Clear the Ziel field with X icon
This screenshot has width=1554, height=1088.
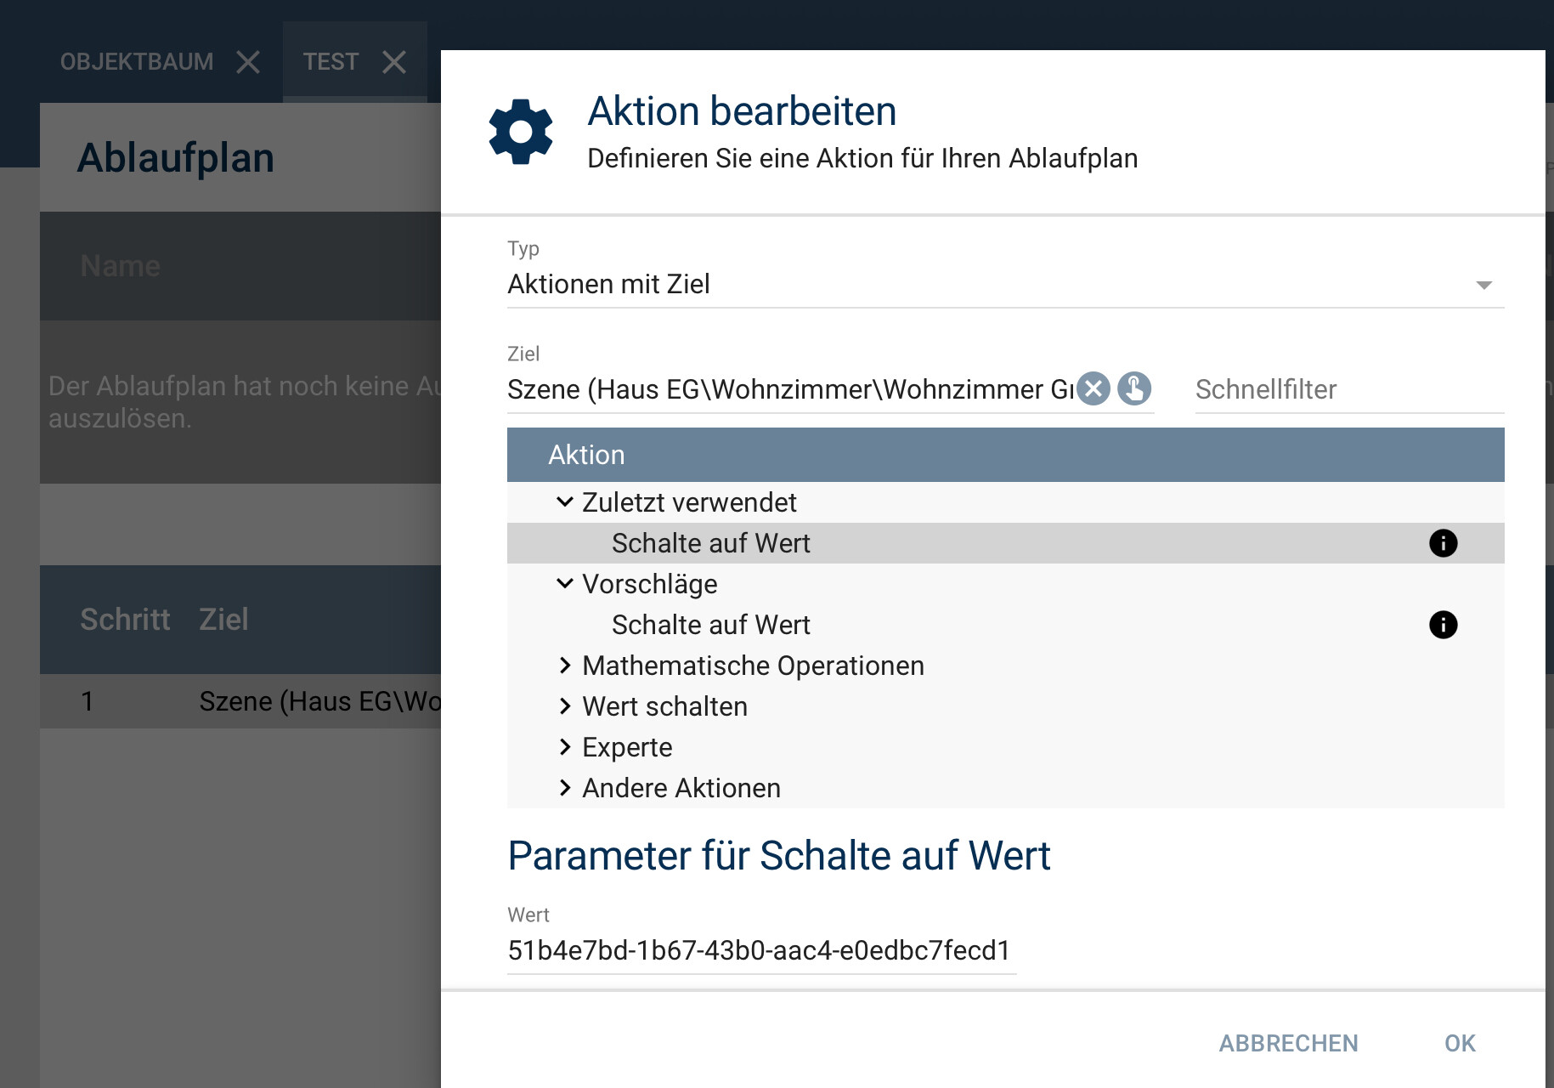tap(1093, 389)
